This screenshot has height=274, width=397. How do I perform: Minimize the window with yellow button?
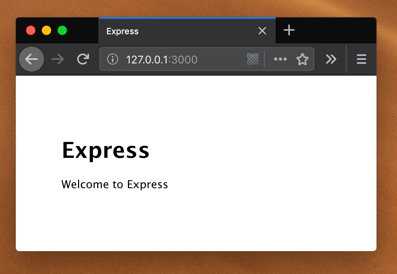(x=46, y=30)
